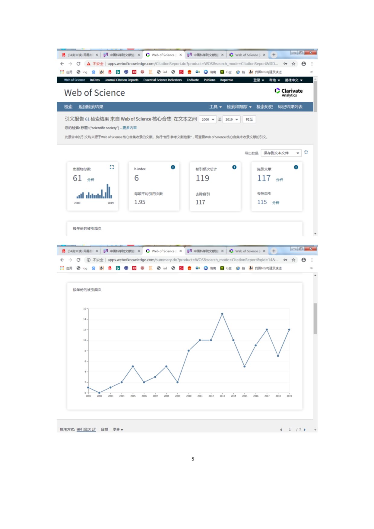Click the Clarivate Analytics logo

coord(289,92)
